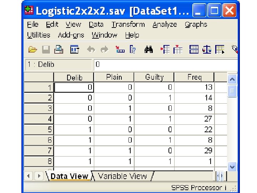Click the Delib cell in row 5
This screenshot has height=193, width=257.
tap(74, 129)
